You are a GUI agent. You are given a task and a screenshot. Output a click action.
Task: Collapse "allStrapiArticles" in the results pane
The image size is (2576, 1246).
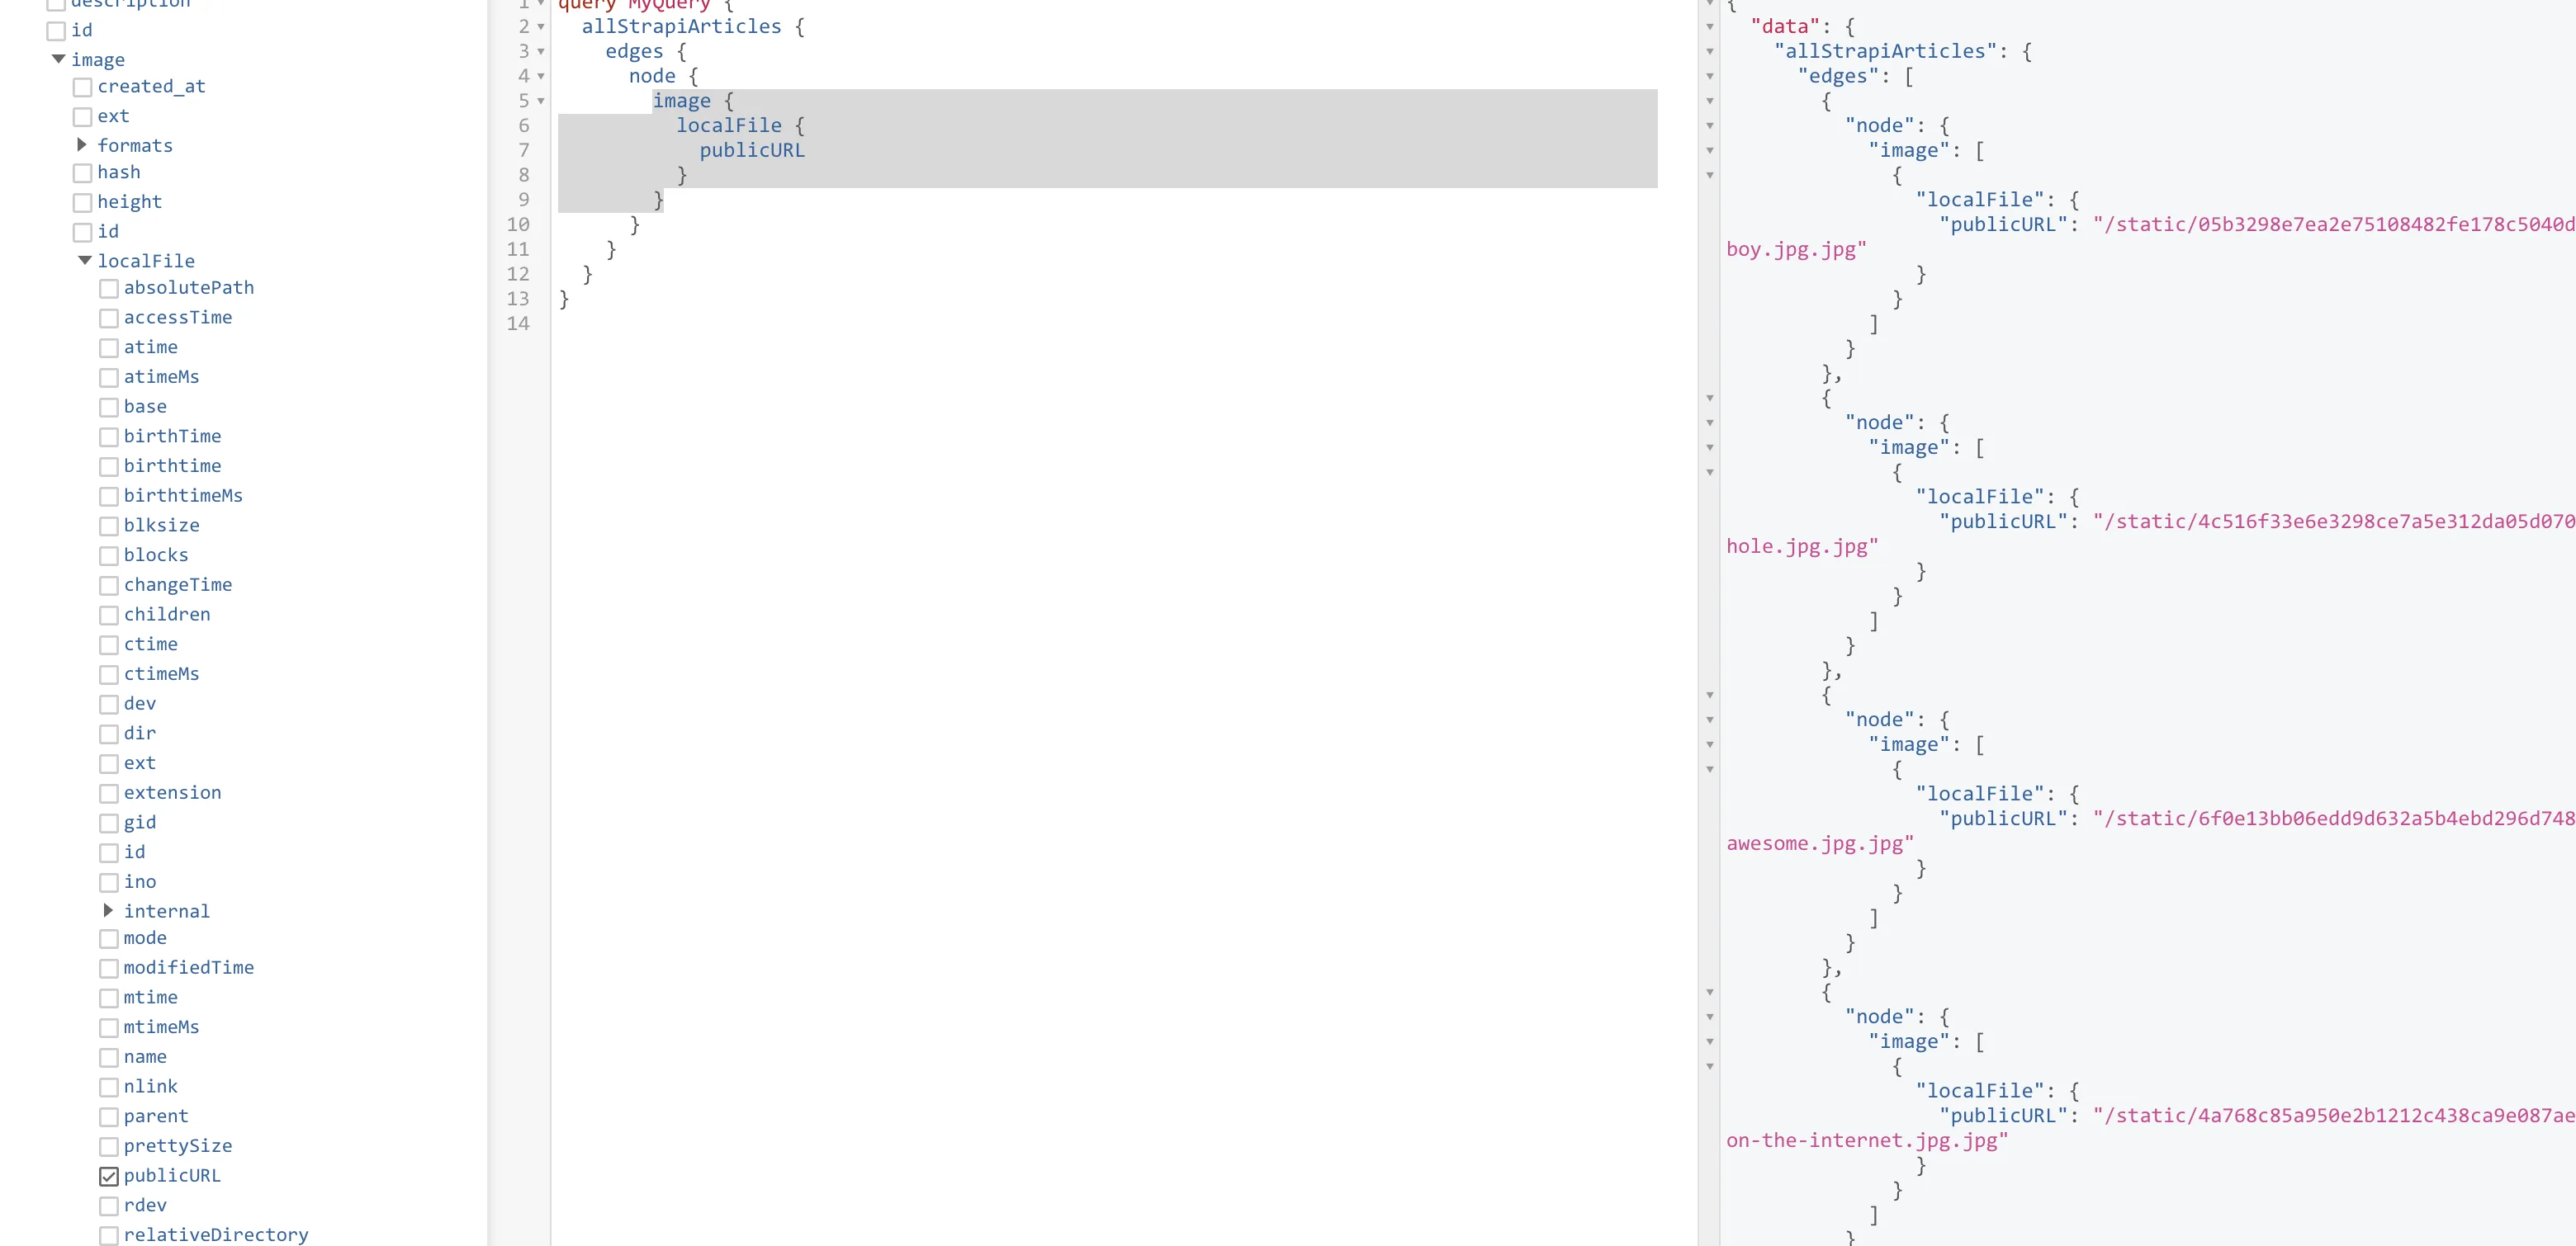[1710, 52]
